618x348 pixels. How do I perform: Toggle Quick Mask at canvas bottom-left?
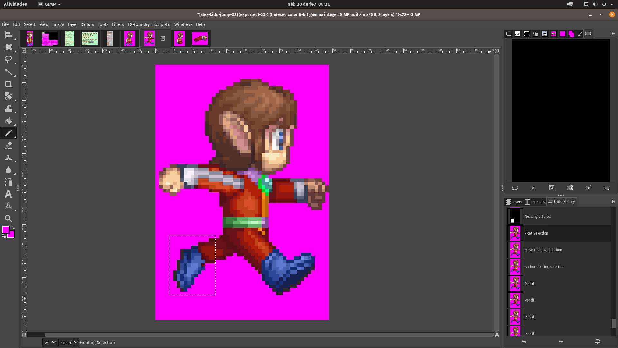tap(24, 335)
